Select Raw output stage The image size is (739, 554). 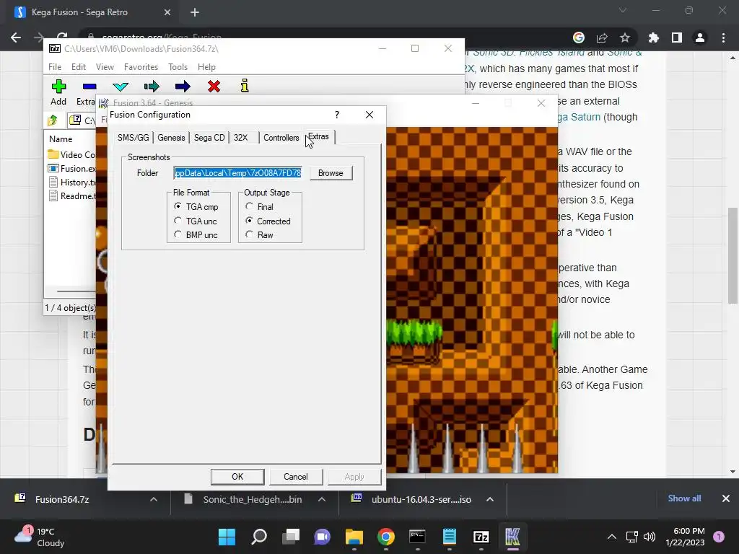(x=260, y=234)
